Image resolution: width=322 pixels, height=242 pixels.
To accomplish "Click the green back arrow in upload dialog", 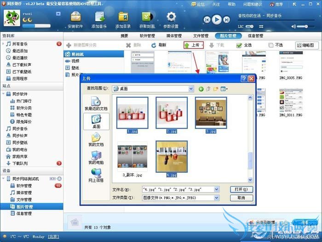I will tap(201, 89).
